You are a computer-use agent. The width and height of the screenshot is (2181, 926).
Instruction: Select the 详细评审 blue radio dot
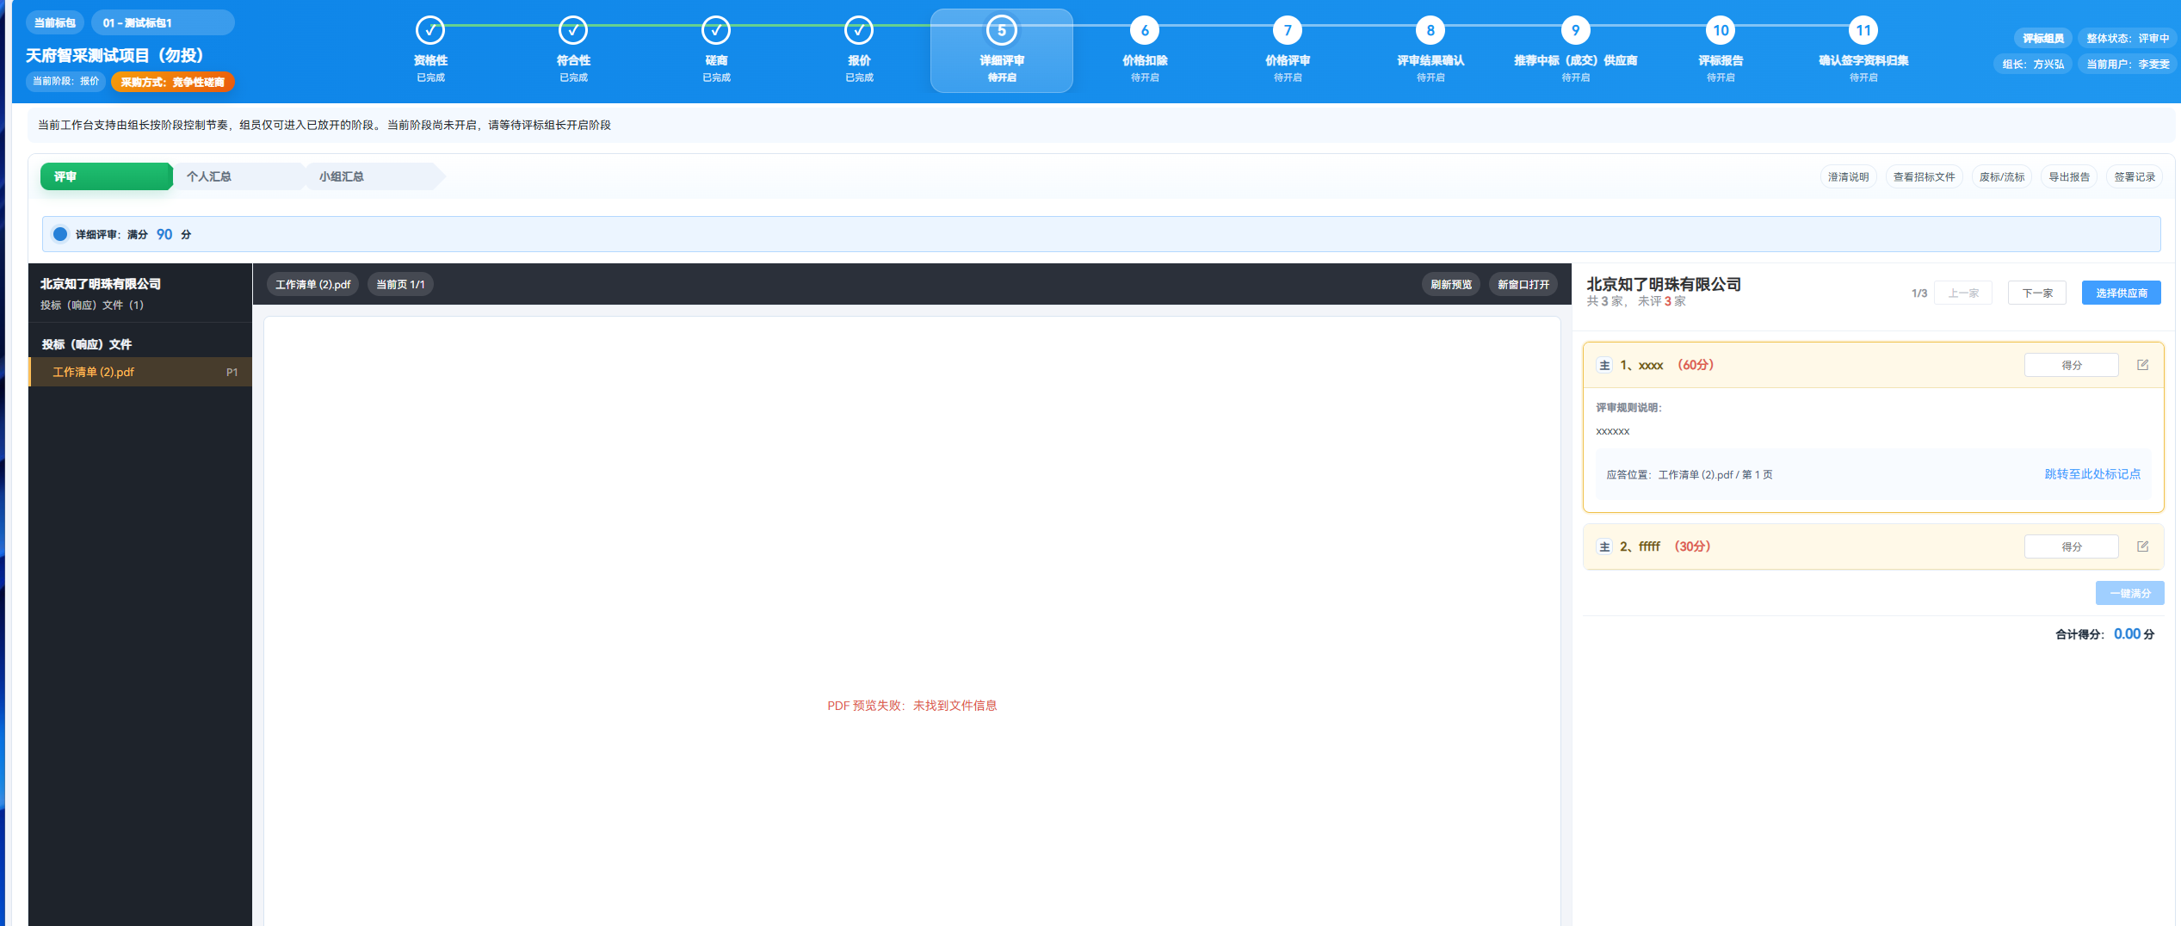coord(60,234)
